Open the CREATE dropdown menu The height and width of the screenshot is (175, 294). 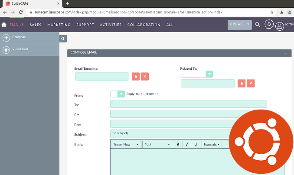coord(239,25)
